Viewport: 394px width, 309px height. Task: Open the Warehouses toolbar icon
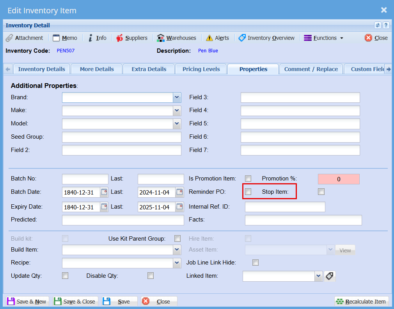[x=161, y=38]
